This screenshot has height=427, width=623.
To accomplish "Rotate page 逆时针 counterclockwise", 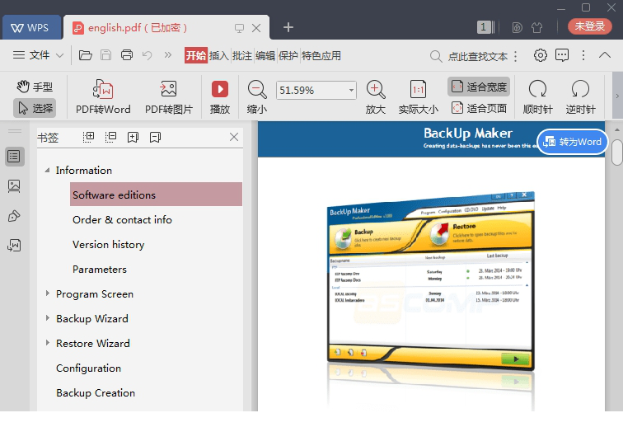I will point(580,97).
